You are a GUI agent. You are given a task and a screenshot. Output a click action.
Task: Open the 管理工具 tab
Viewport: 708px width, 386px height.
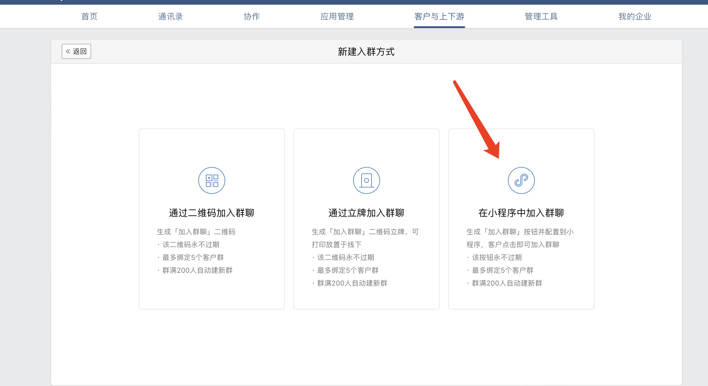[x=541, y=16]
